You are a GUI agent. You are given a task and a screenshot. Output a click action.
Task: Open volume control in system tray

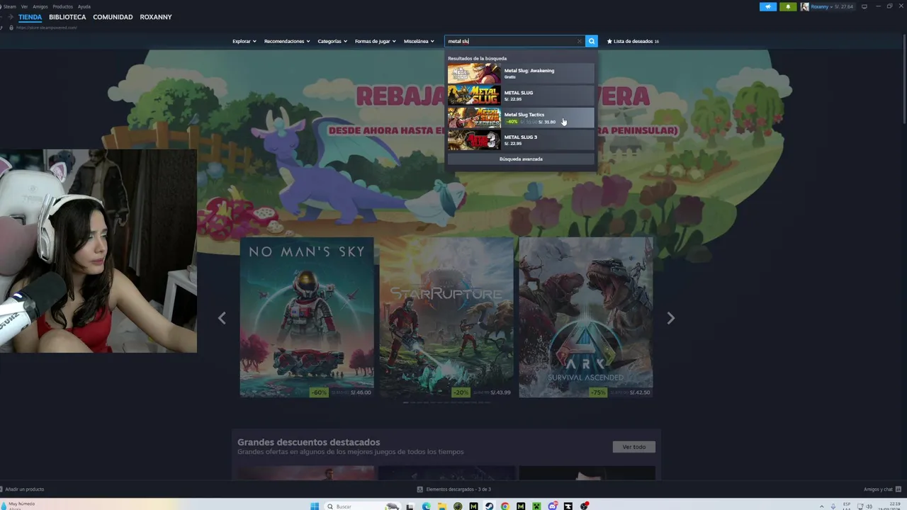pyautogui.click(x=869, y=506)
